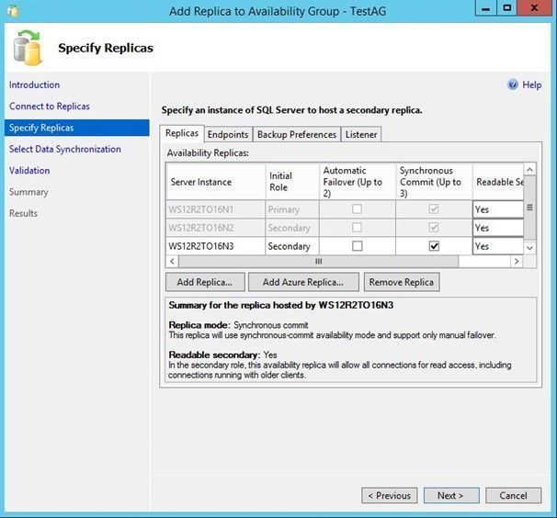Click the vertical scrollbar thumb of replicas grid

coord(529,208)
